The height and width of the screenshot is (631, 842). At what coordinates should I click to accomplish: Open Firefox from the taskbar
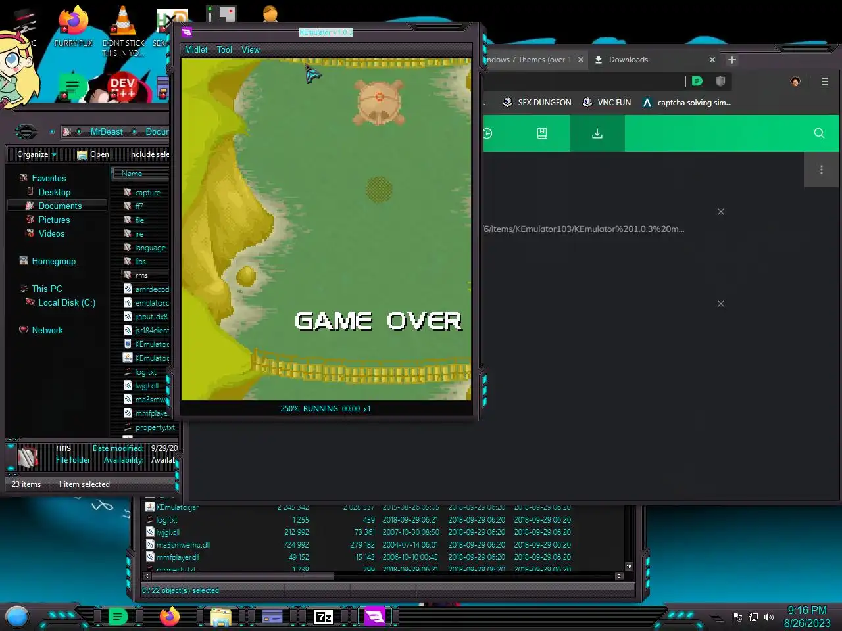coord(170,617)
